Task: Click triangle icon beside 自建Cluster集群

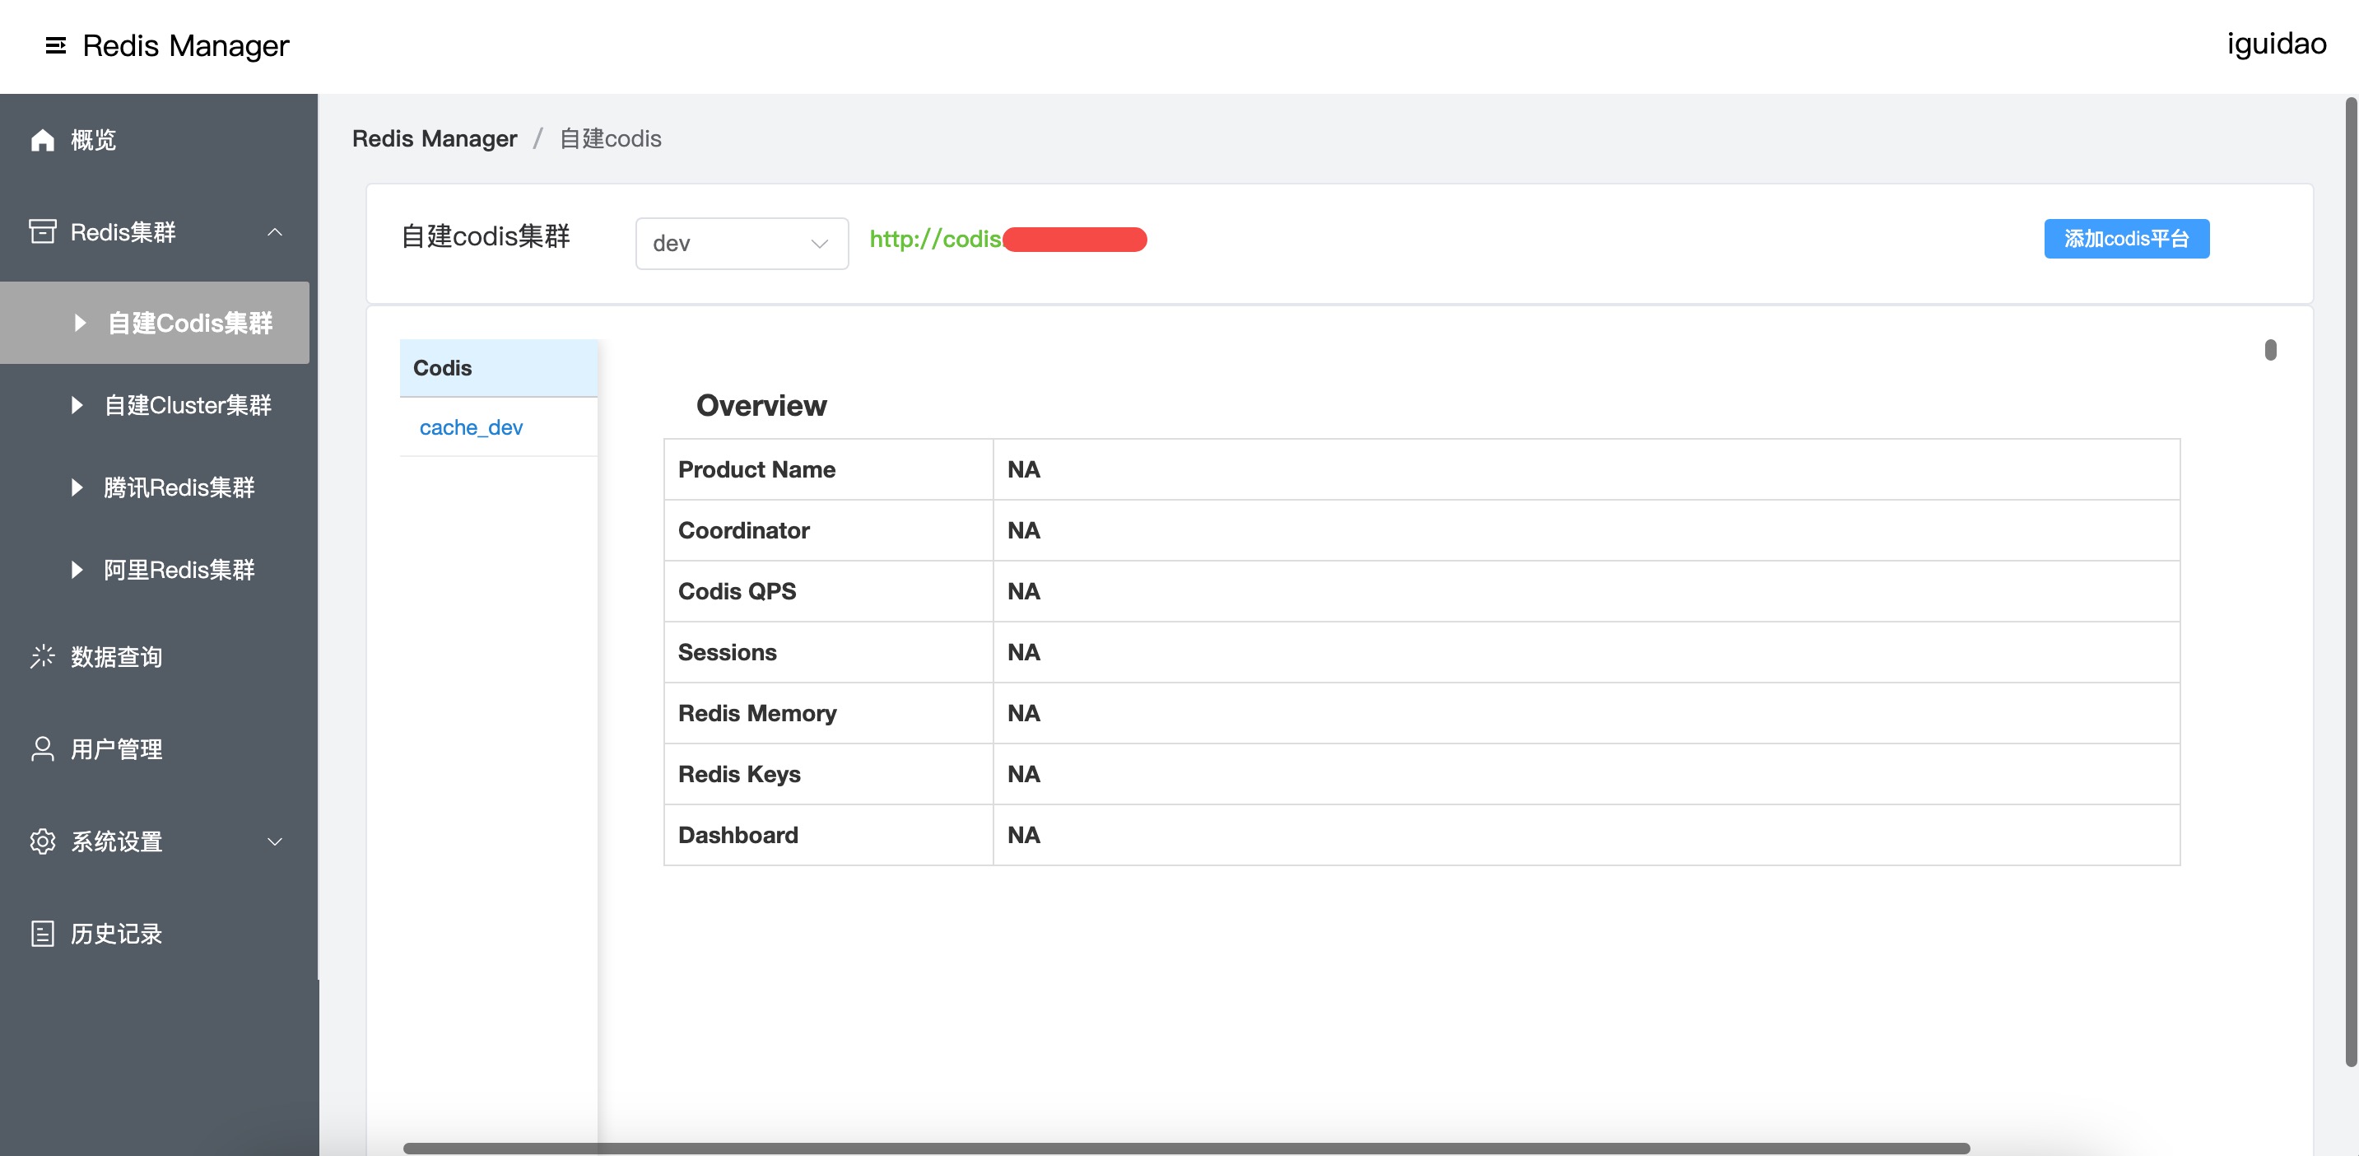Action: 77,405
